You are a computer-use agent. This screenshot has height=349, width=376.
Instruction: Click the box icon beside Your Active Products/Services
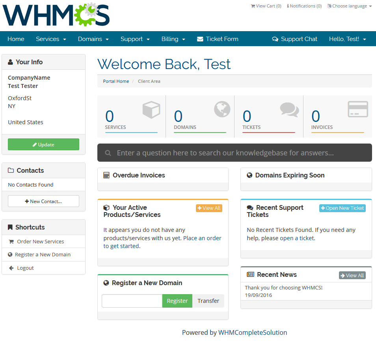[106, 208]
